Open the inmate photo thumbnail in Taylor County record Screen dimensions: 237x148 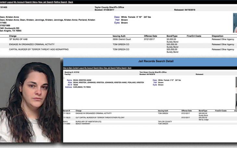(x=235, y=23)
